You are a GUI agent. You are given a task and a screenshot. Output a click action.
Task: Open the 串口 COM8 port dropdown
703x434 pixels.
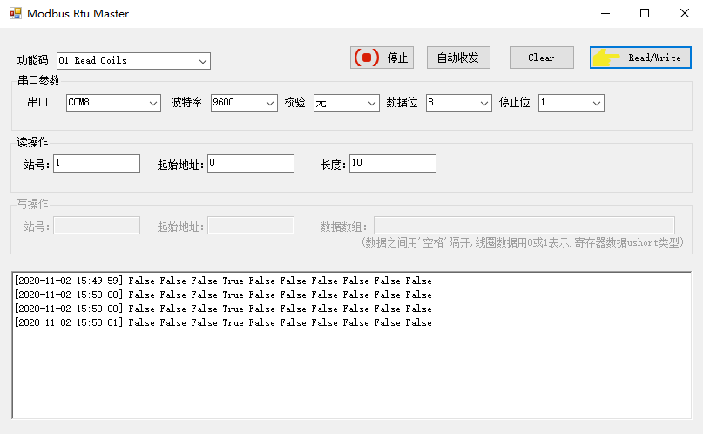coord(113,103)
